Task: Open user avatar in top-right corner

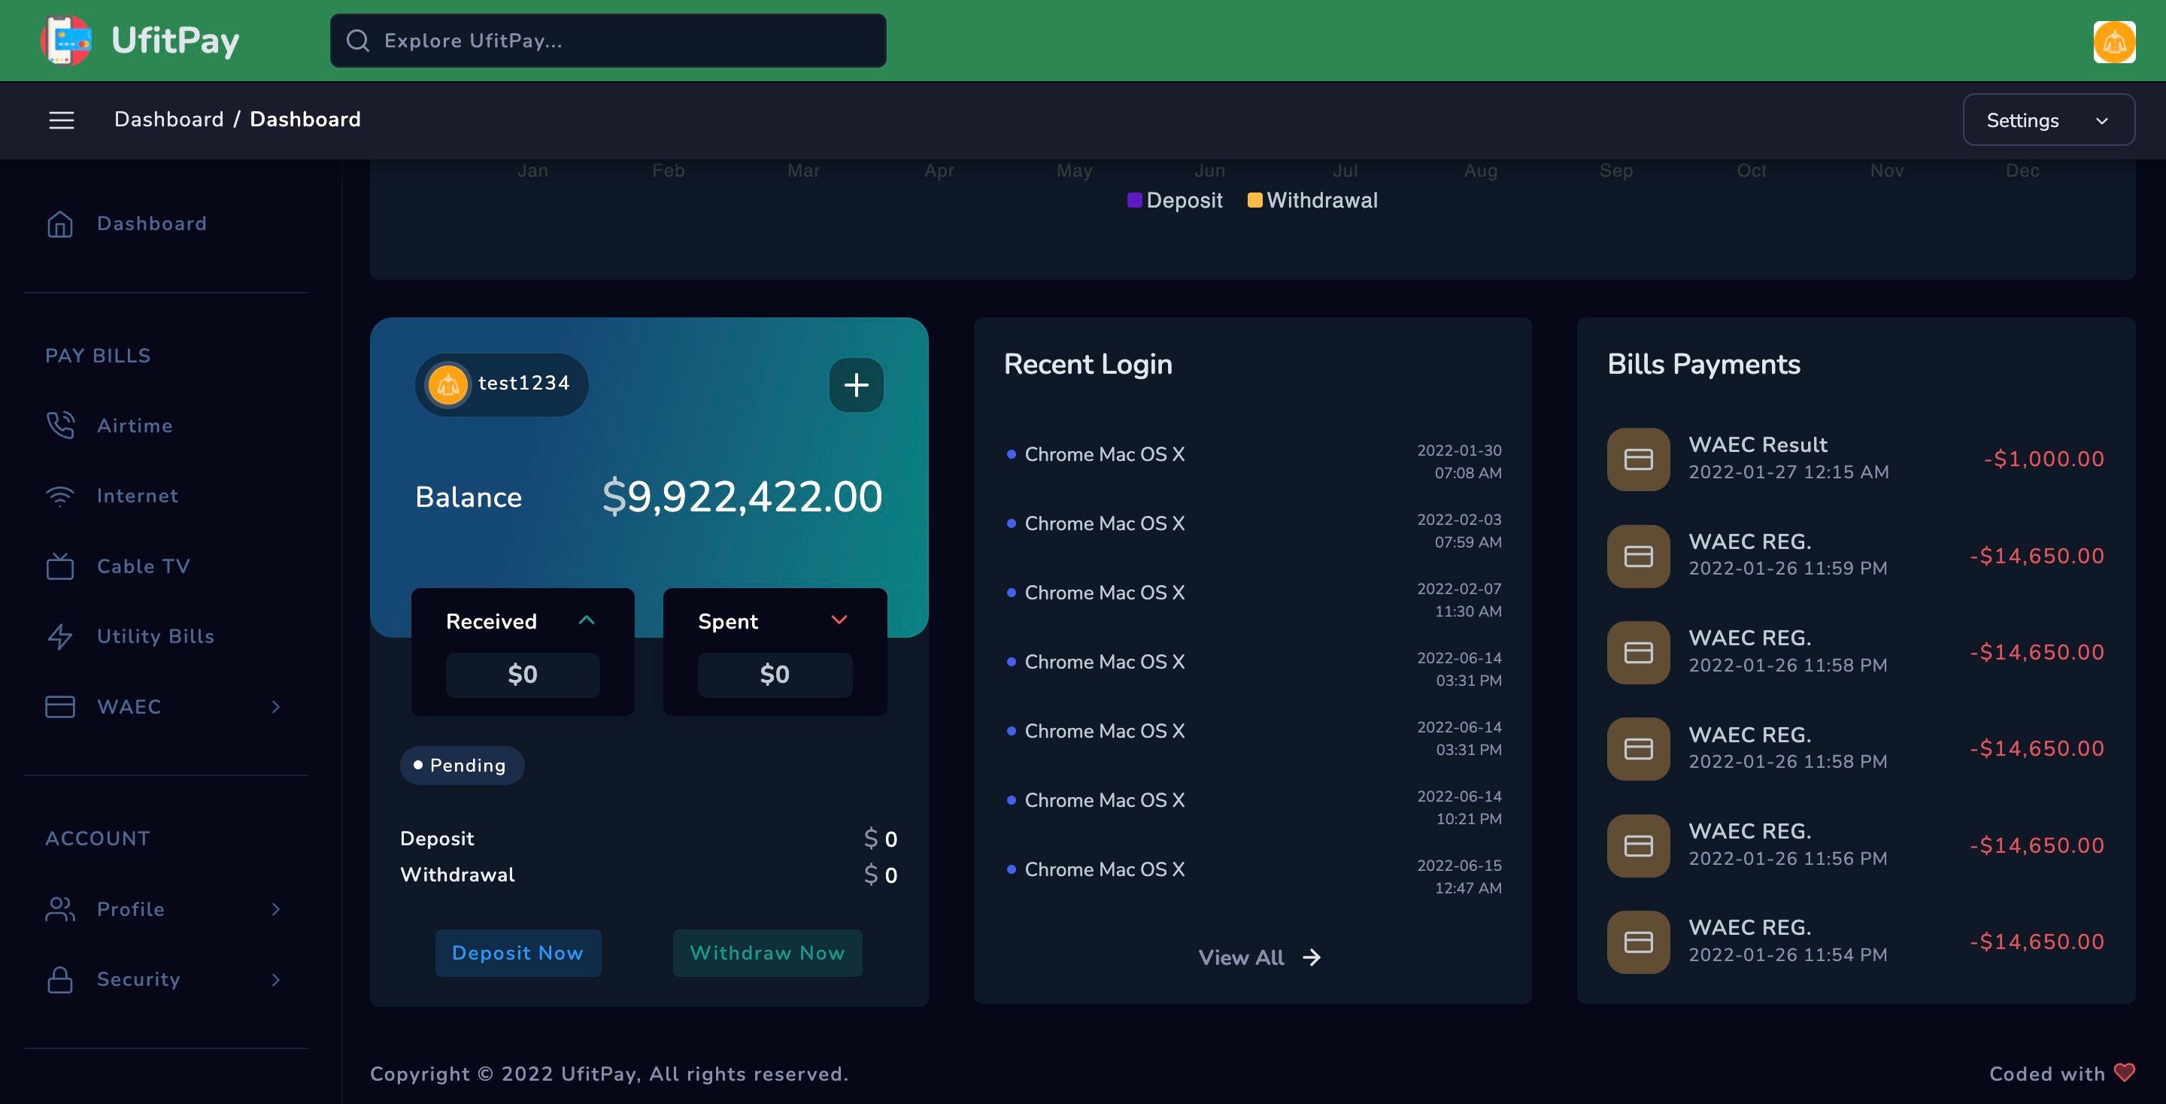Action: (x=2114, y=41)
